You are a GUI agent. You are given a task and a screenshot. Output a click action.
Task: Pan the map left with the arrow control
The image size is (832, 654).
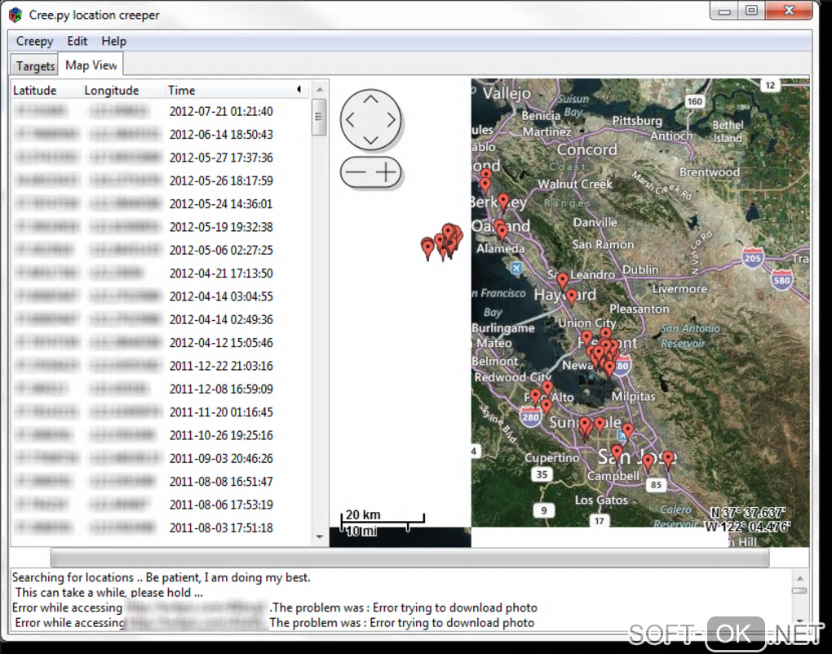click(x=350, y=119)
